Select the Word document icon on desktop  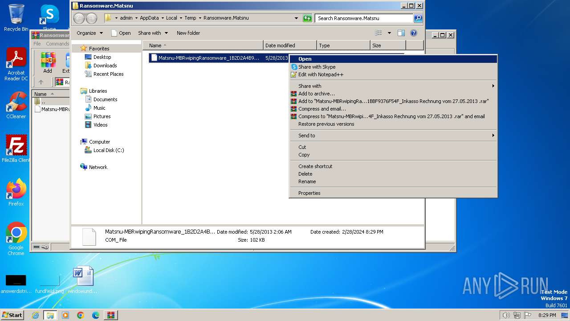pyautogui.click(x=83, y=279)
